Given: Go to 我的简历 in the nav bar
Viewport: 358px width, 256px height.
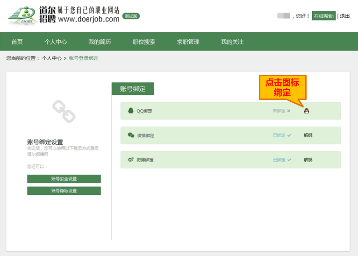Looking at the screenshot, I should 100,42.
